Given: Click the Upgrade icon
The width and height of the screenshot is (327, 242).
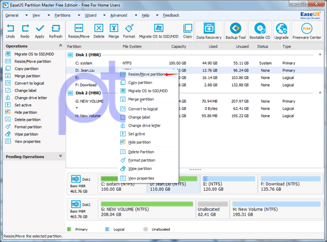Looking at the screenshot, I should point(281,31).
